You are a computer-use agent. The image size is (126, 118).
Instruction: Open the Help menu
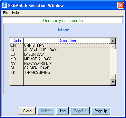[15, 13]
